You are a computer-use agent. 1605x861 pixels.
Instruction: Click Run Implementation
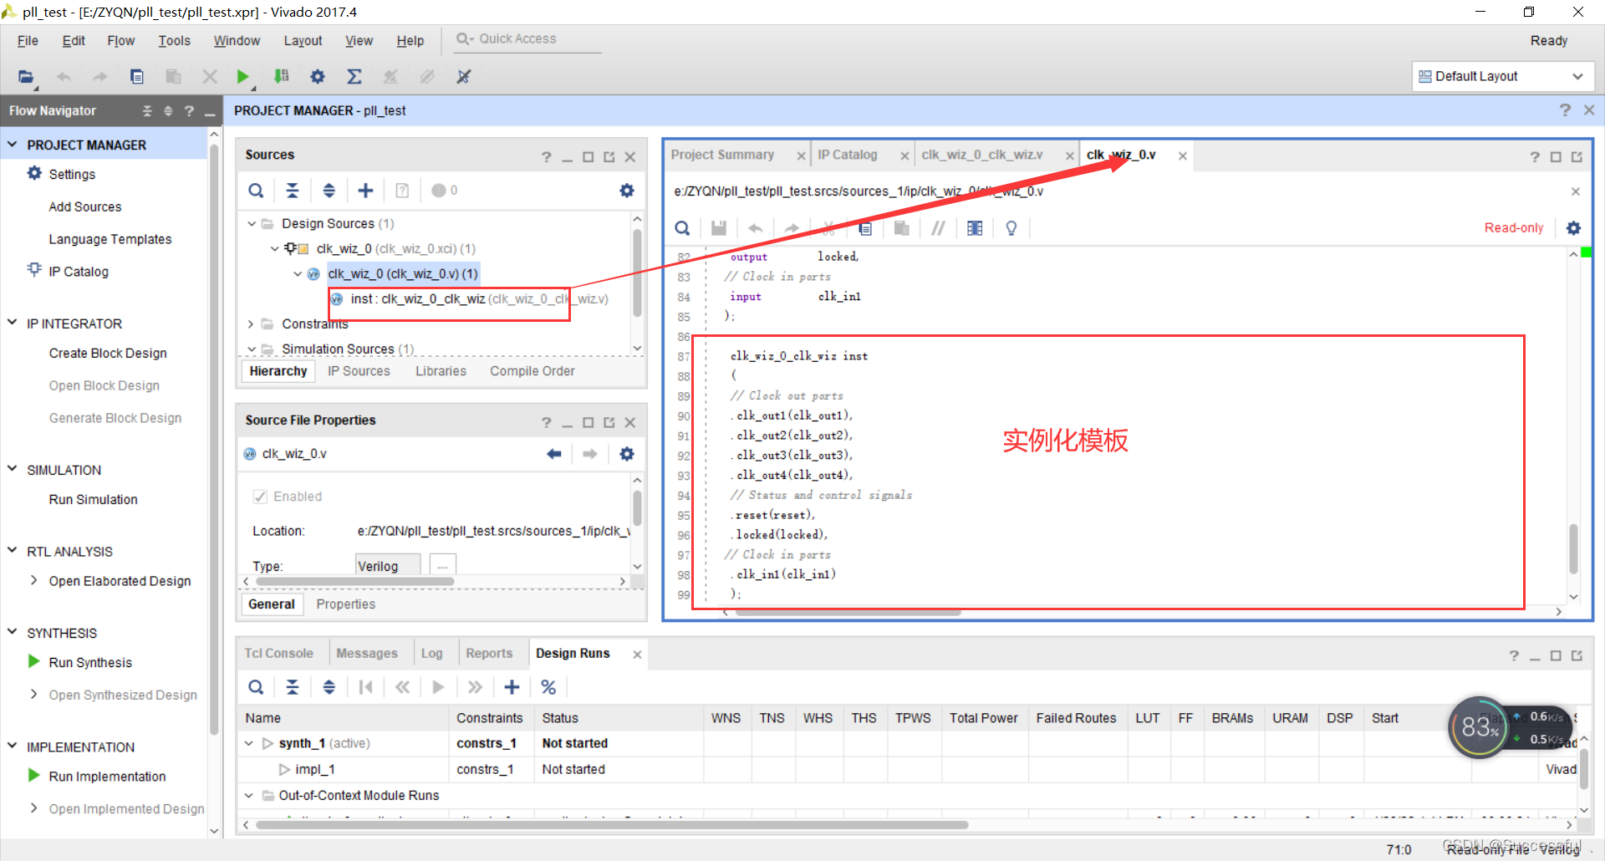[107, 777]
